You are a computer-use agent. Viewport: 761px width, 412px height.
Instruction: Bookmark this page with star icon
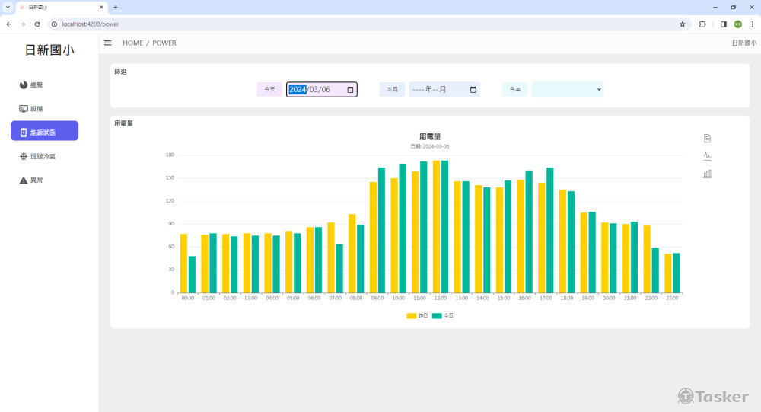(682, 24)
